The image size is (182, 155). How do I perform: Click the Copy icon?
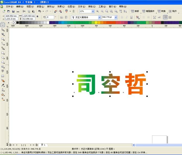[29, 11]
